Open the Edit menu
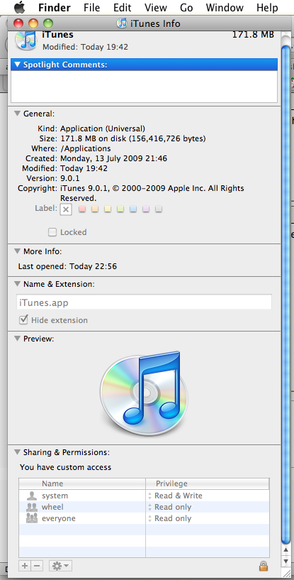This screenshot has height=580, width=294. (123, 7)
